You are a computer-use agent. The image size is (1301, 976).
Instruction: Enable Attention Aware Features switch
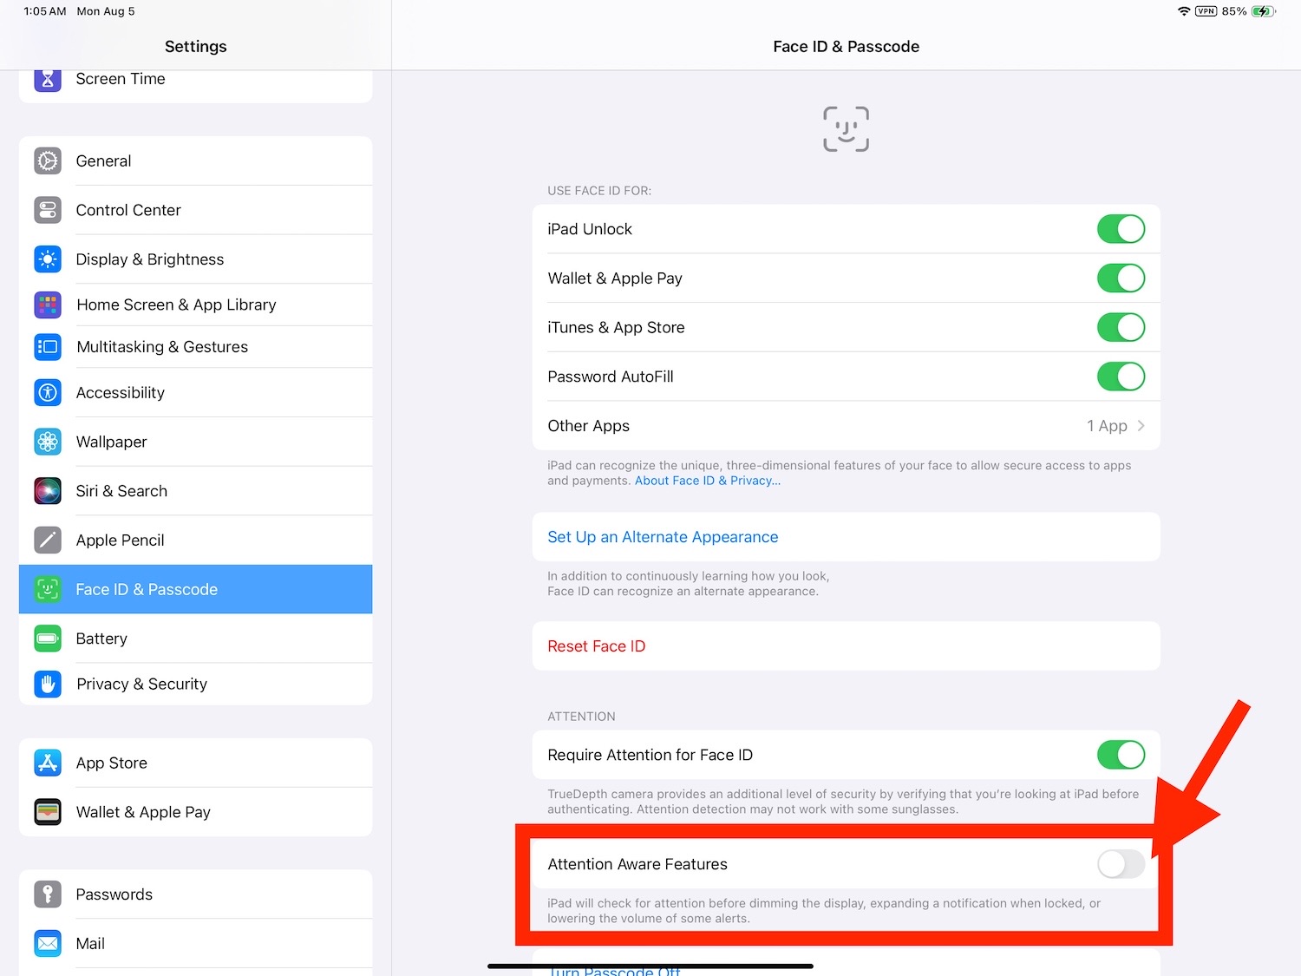point(1121,864)
